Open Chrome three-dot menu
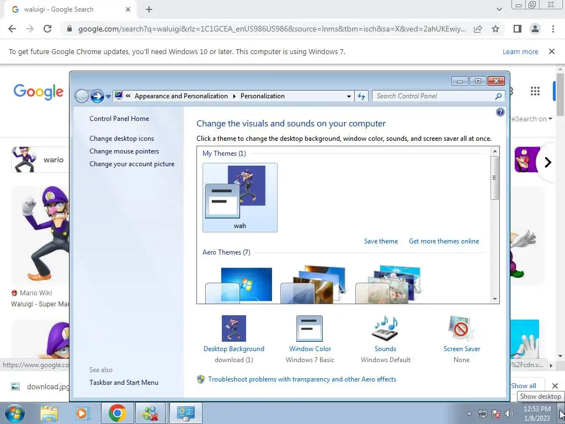565x424 pixels. click(x=553, y=29)
